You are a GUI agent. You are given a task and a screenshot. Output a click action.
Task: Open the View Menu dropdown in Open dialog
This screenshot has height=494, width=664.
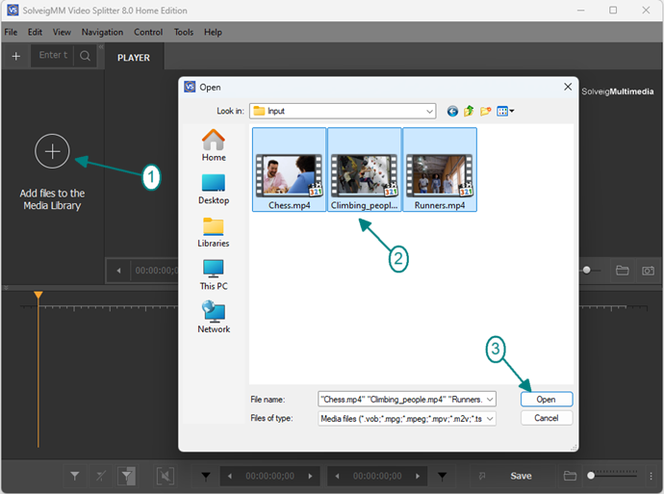505,112
